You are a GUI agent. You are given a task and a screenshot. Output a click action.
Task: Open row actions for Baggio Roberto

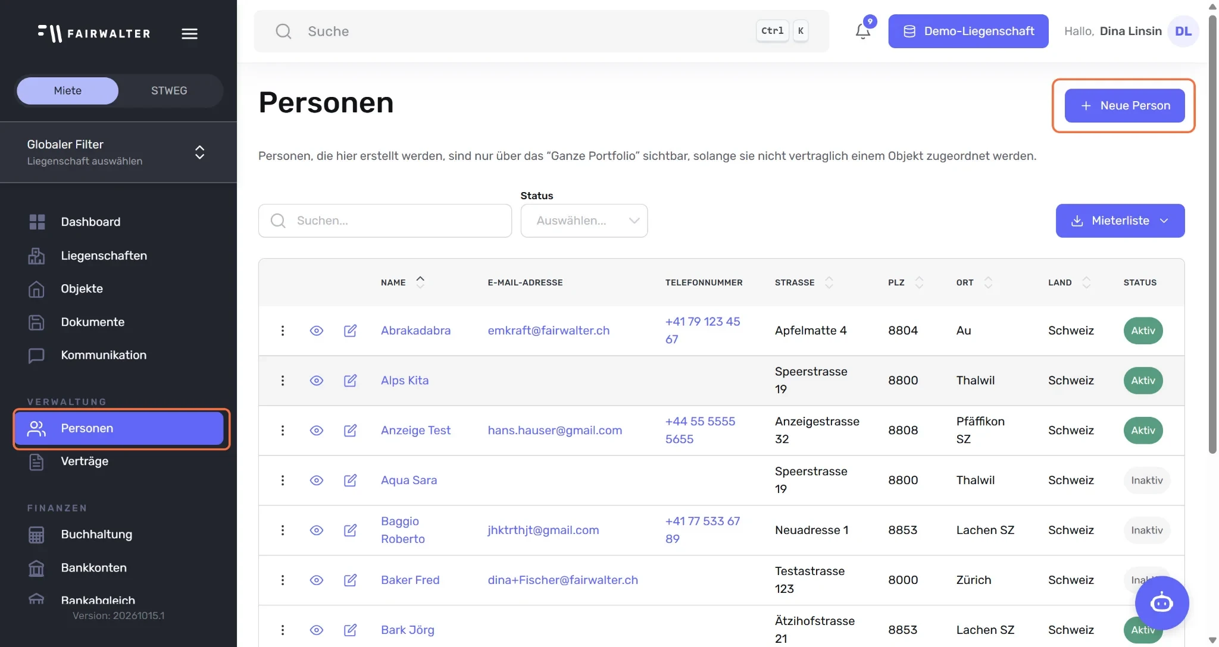click(283, 530)
